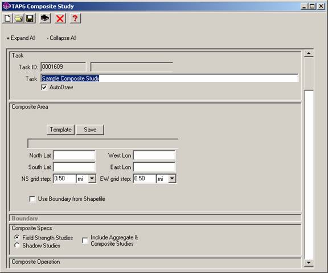The image size is (328, 273).
Task: Click the Save button in Composite Area
Action: pos(90,130)
